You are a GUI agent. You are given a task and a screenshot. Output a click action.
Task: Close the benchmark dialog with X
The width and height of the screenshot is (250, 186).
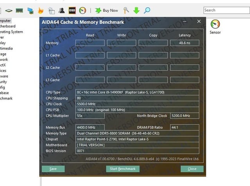coord(199,21)
